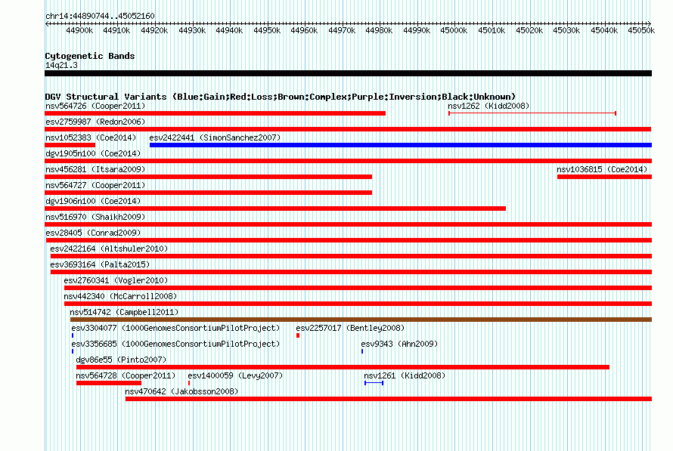Click the 44900k ruler tick label
The width and height of the screenshot is (673, 451).
pos(79,30)
